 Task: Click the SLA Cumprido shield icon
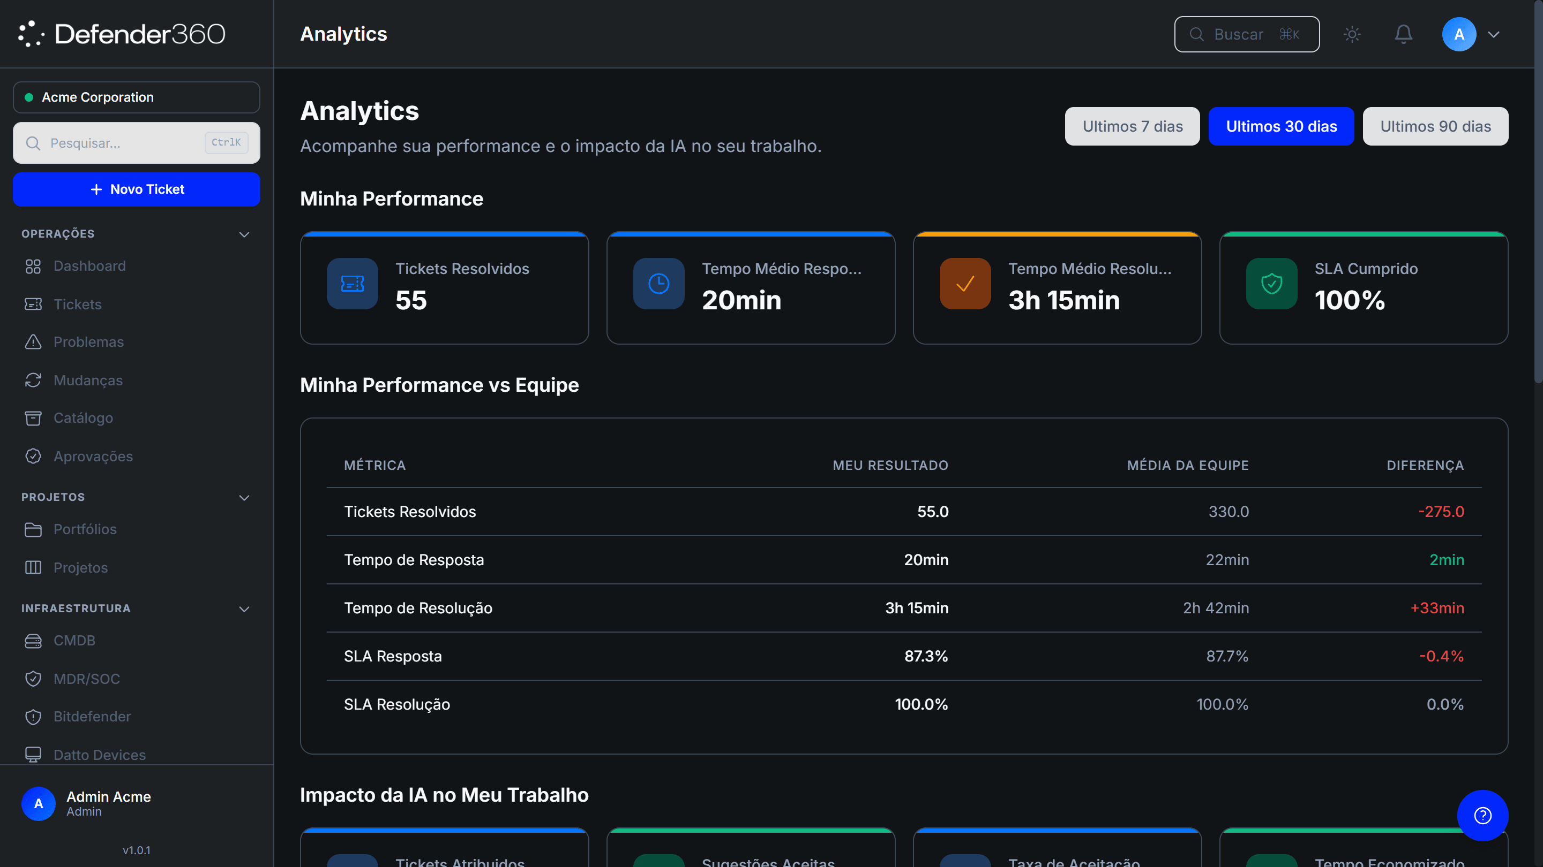tap(1272, 284)
